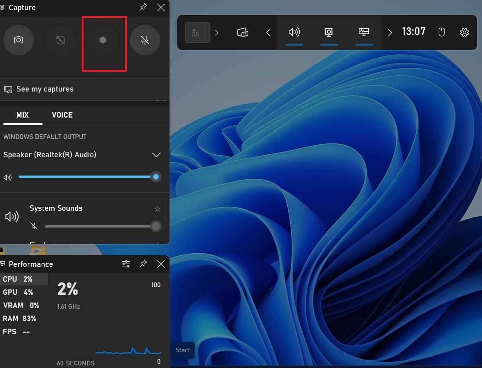This screenshot has height=368, width=482.
Task: Click the CPU usage graph
Action: [x=128, y=351]
